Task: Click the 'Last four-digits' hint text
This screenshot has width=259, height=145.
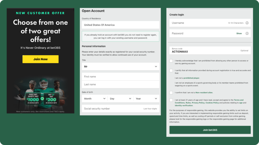Action: click(x=150, y=109)
